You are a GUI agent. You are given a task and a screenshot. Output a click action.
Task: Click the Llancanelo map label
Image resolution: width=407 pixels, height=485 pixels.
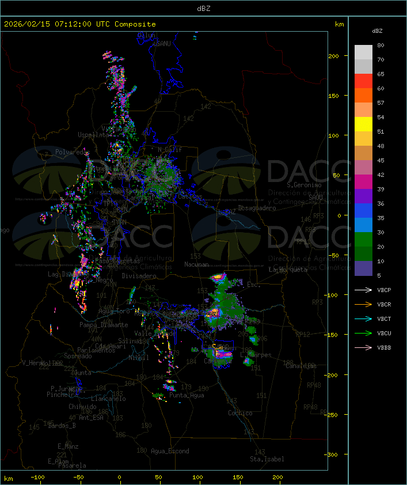click(108, 399)
